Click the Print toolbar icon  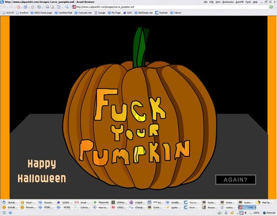[x=47, y=7]
